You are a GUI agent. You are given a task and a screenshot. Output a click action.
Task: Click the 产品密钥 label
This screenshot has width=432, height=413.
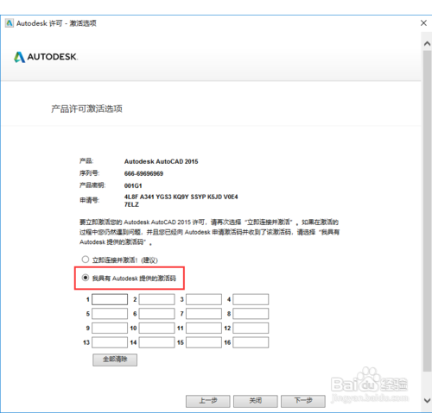(92, 185)
